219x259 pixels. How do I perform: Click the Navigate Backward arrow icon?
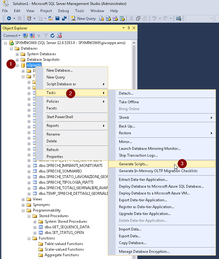click(9, 19)
